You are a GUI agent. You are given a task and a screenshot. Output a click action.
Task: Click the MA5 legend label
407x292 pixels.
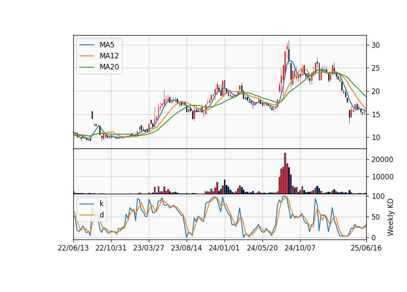(107, 45)
